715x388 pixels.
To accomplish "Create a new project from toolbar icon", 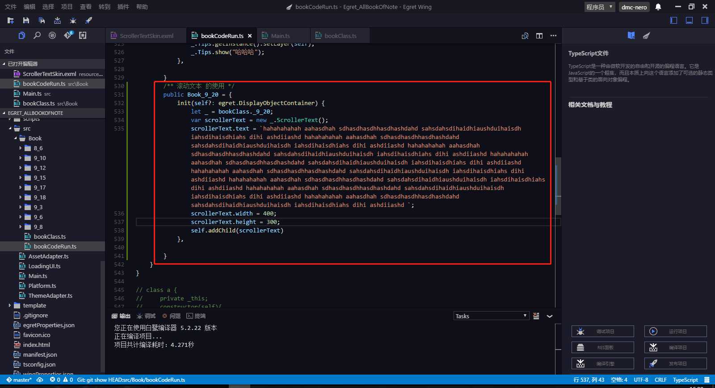I will [x=11, y=21].
